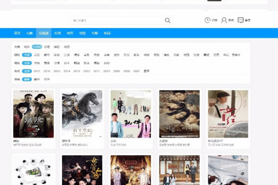Open 动漫 in the blue navigation bar
This screenshot has height=185, width=278.
[82, 33]
